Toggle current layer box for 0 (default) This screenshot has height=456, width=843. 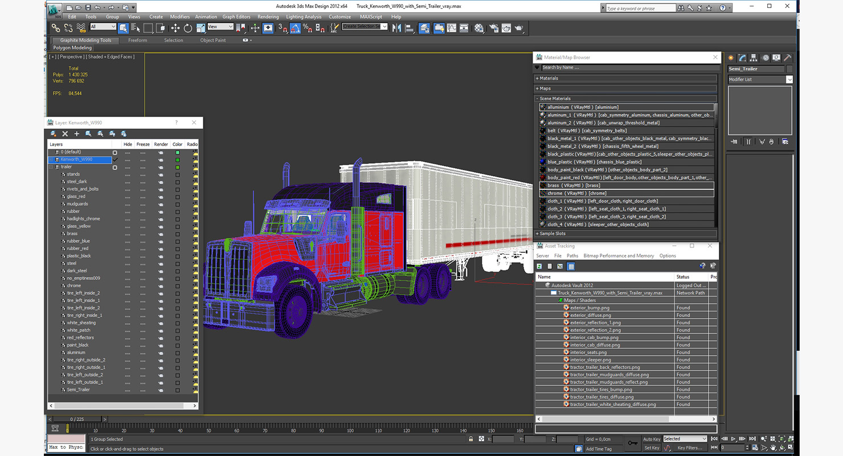115,152
